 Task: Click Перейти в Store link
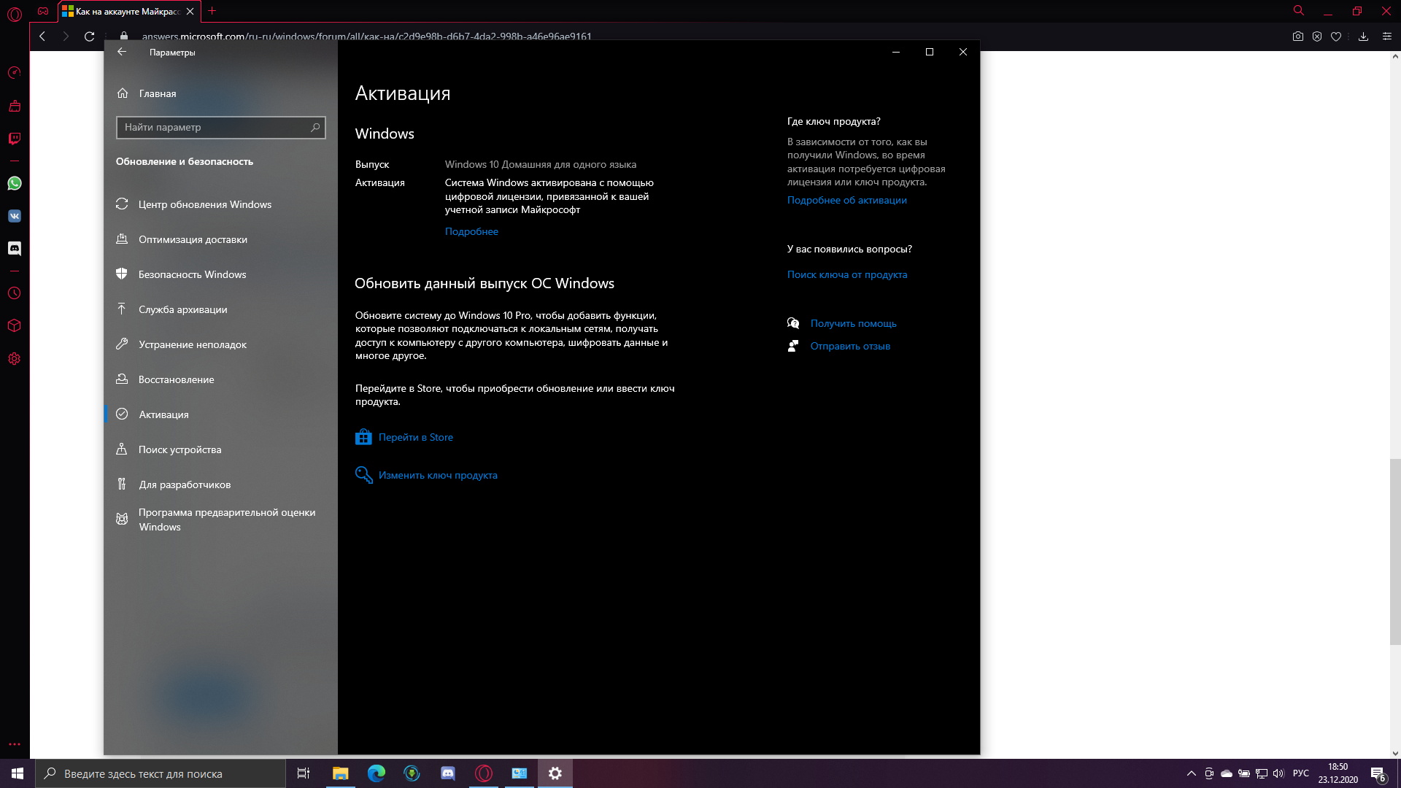click(x=415, y=437)
